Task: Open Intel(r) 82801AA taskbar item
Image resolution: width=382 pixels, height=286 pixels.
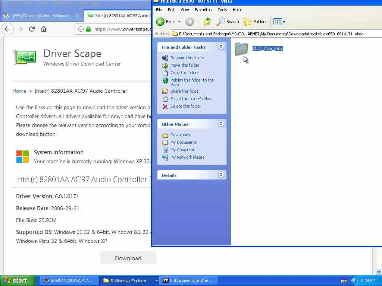Action: coord(69,281)
